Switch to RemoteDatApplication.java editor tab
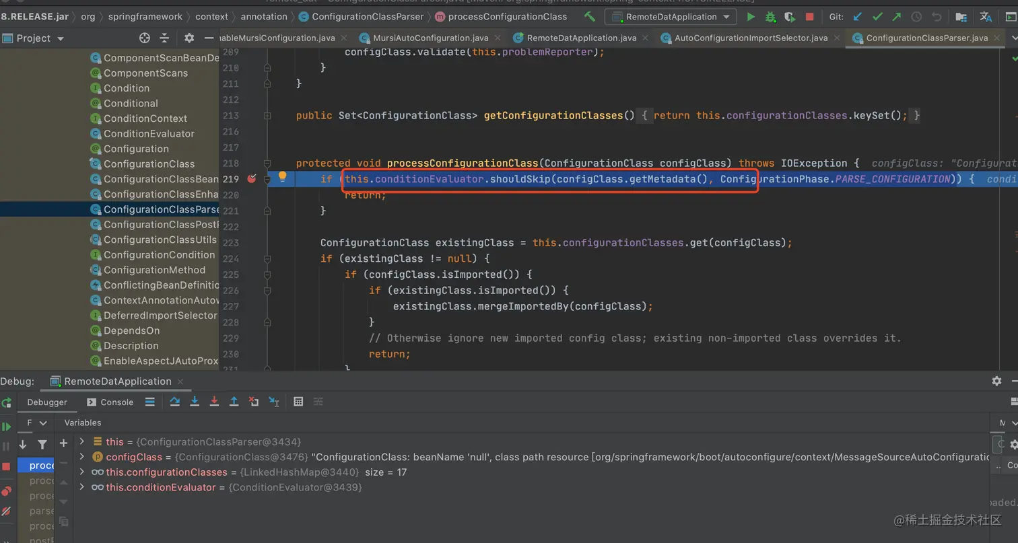 [x=581, y=38]
